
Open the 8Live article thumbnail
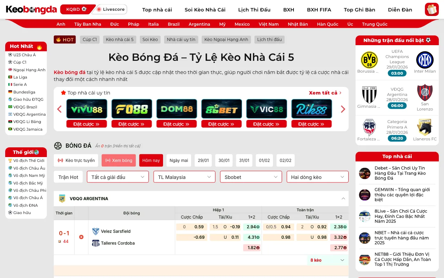coord(365,216)
